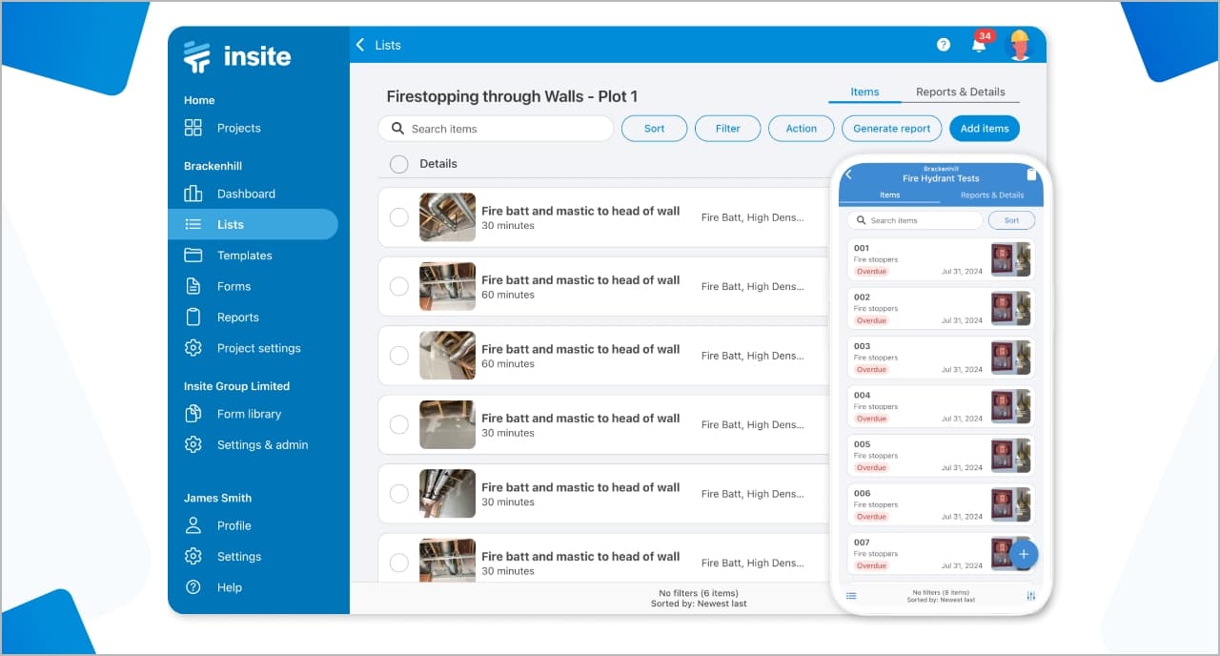Select Lists in the sidebar
1220x656 pixels.
[253, 224]
